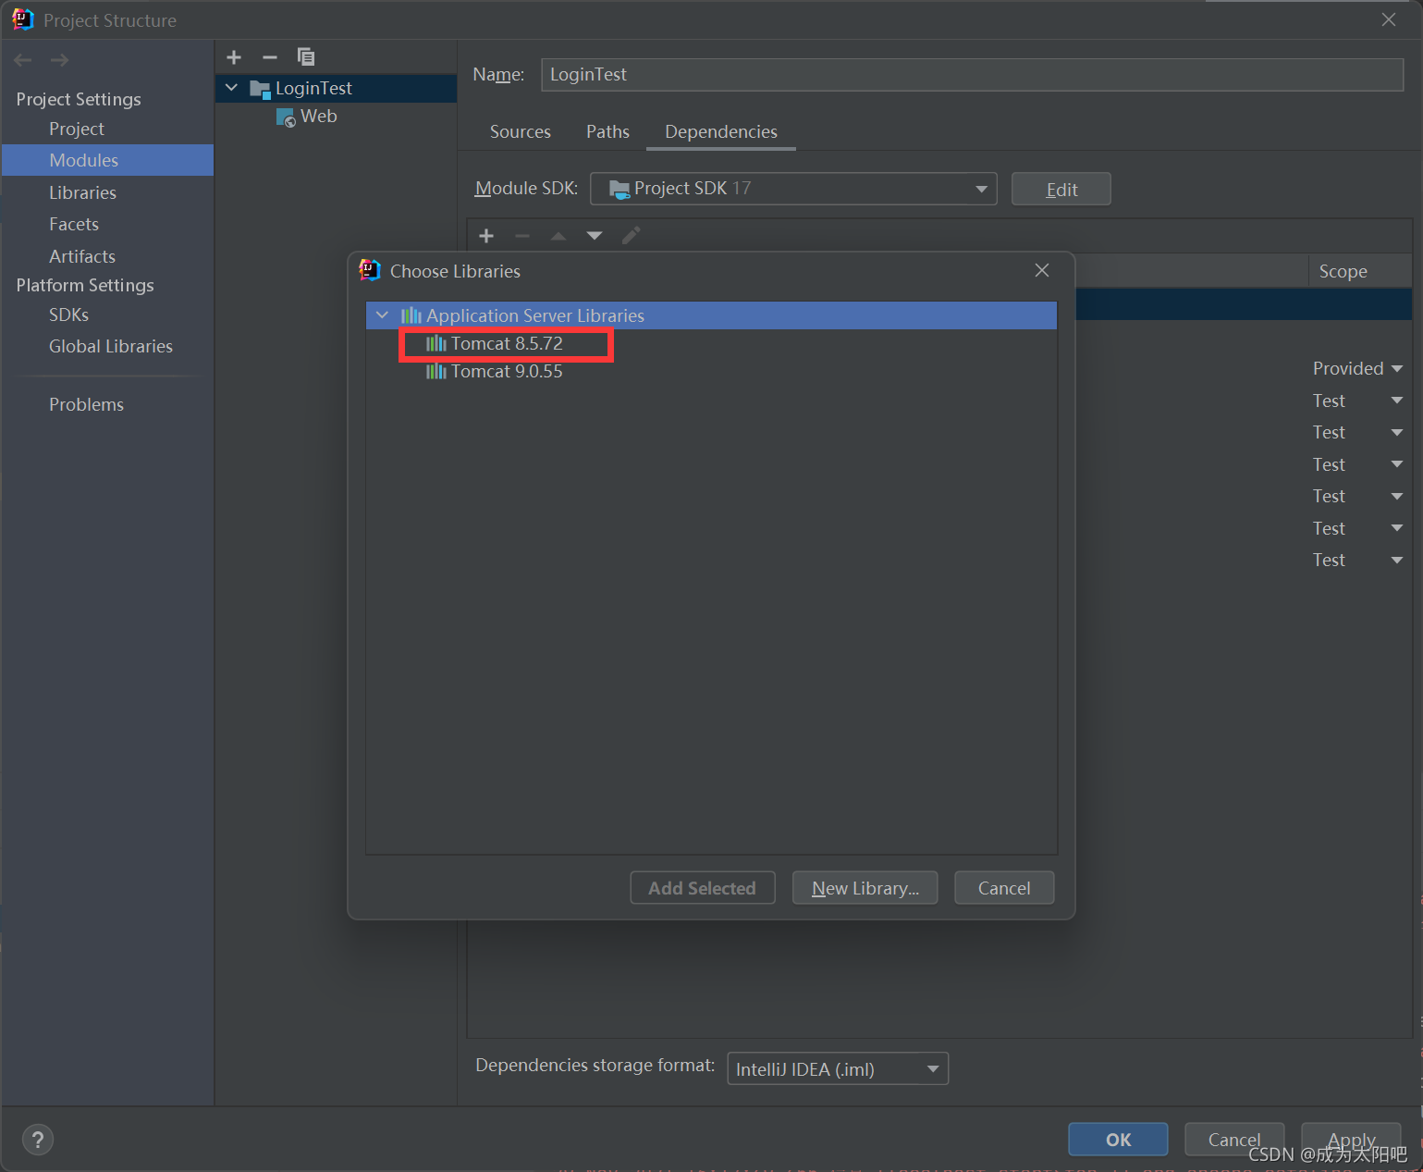This screenshot has width=1423, height=1172.
Task: Select Modules in sidebar
Action: 107,160
